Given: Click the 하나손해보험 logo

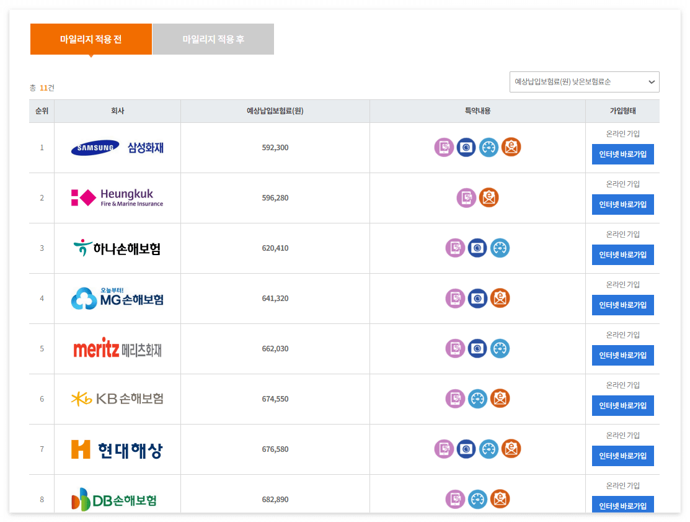Looking at the screenshot, I should [x=118, y=248].
